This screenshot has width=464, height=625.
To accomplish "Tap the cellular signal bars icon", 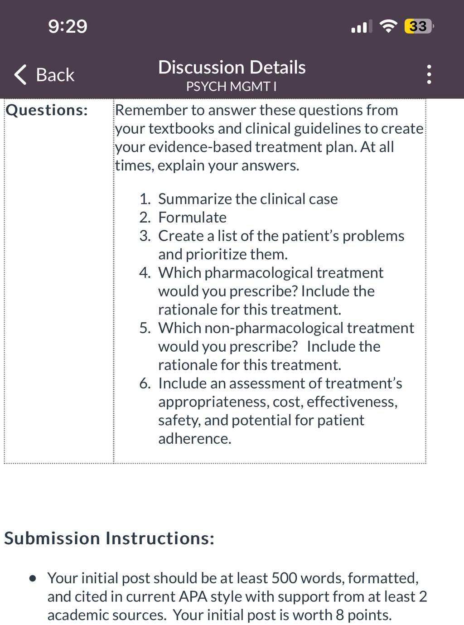I will click(x=362, y=27).
